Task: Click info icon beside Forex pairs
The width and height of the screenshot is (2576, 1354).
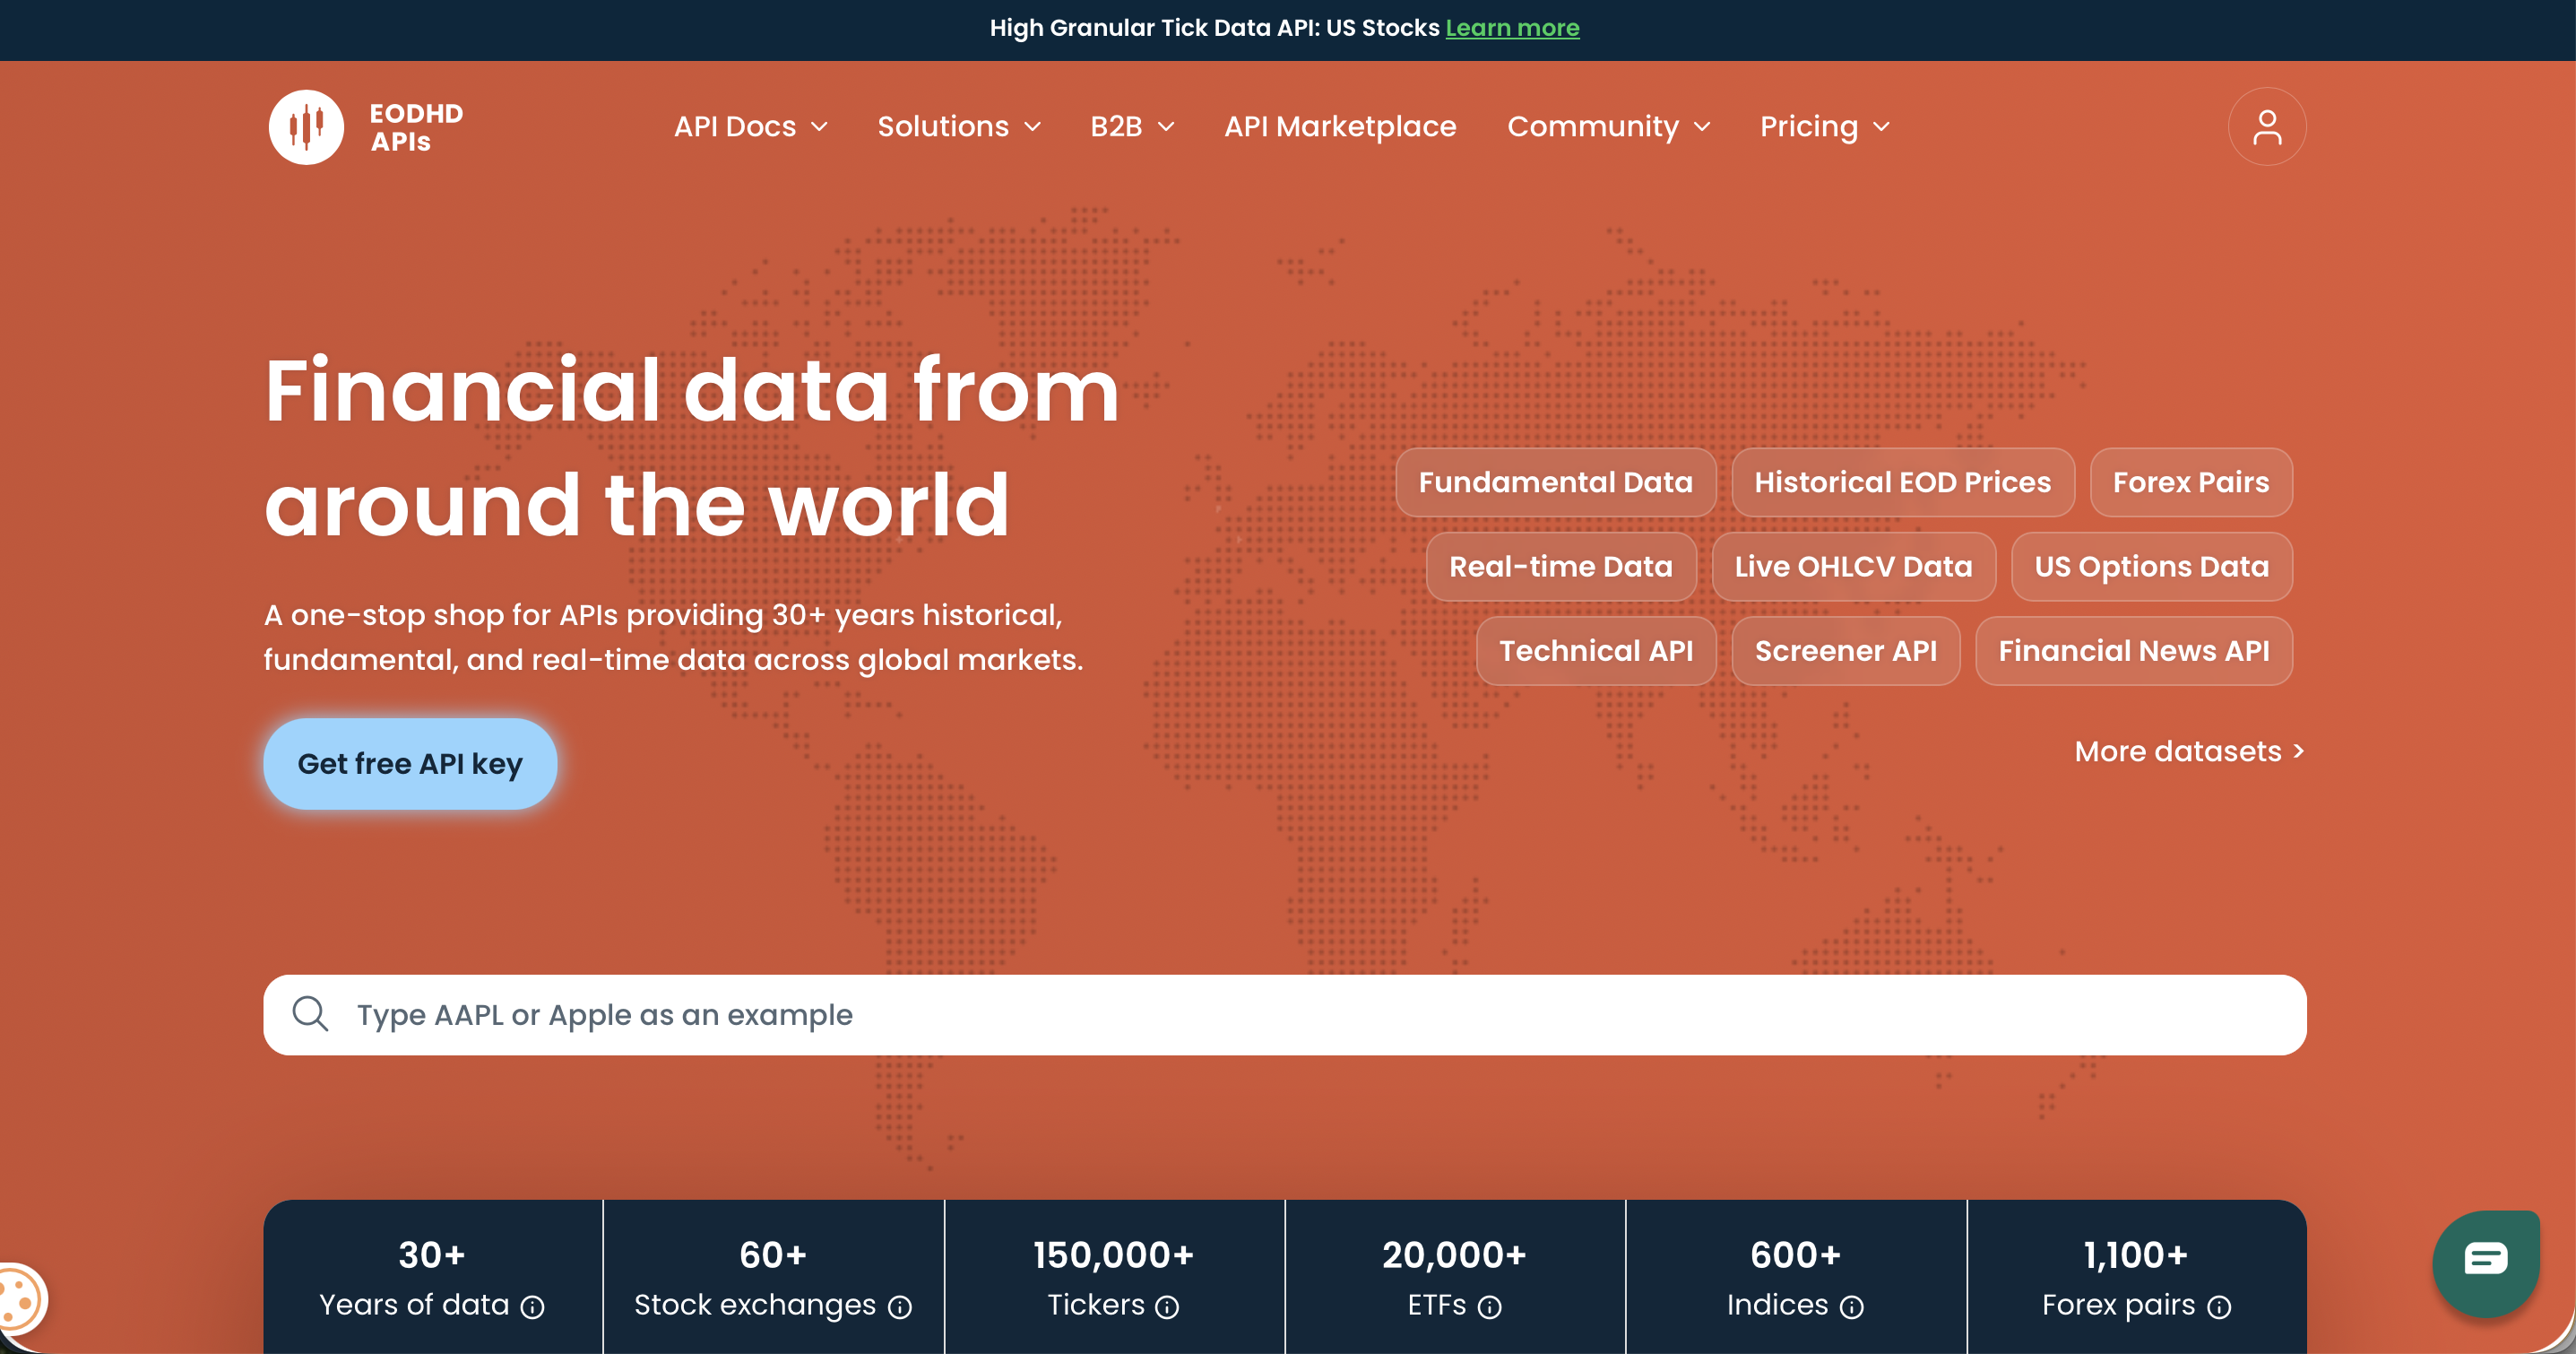Action: pyautogui.click(x=2219, y=1307)
